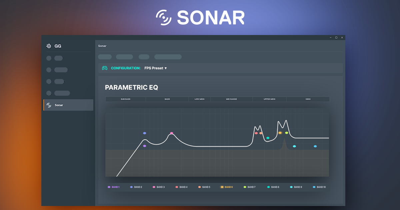Toggle BAND 6 in the legend
Viewport: 400px width, 210px height.
[227, 187]
